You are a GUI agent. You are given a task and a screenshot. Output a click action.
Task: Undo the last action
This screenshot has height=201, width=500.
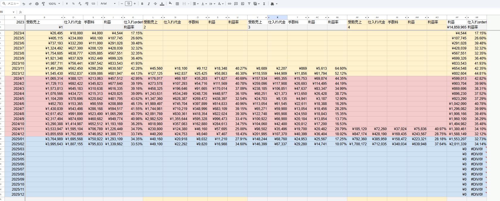coord(24,4)
